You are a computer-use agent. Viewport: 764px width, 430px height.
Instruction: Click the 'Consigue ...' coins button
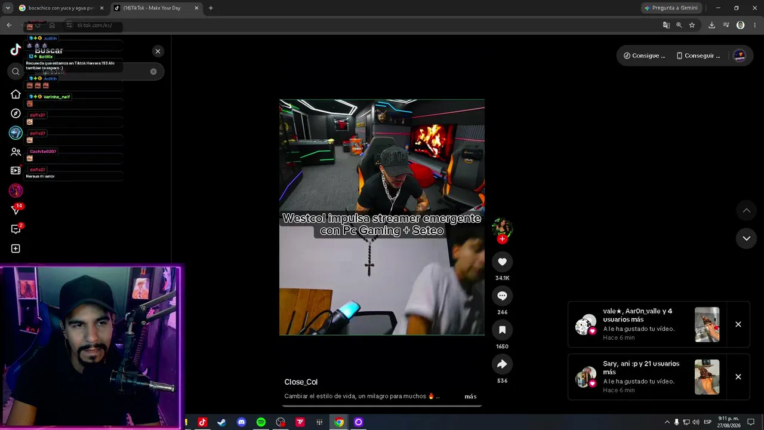(644, 56)
